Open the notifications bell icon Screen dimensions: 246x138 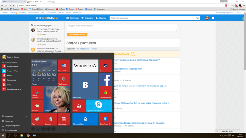pos(213,18)
